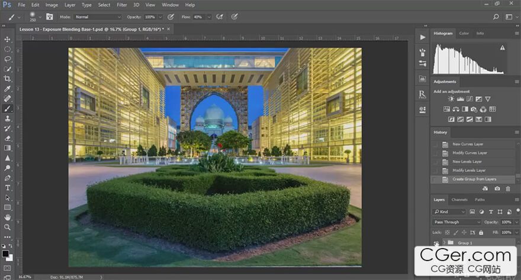Switch to the Channels tab

[459, 200]
